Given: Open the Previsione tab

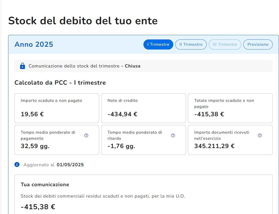Looking at the screenshot, I should tap(258, 44).
